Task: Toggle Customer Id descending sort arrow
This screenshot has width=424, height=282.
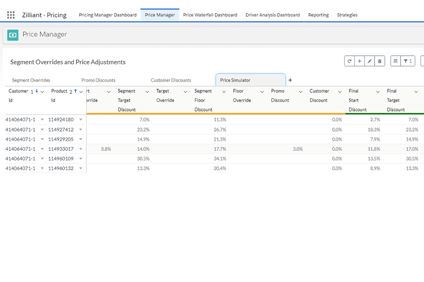Action: coord(36,91)
